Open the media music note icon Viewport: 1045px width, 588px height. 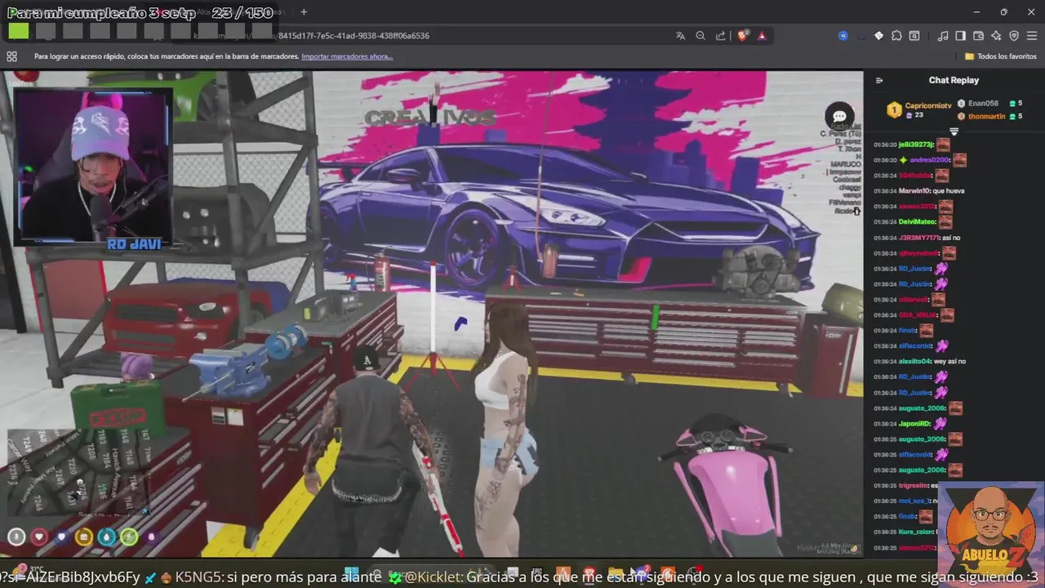coord(943,36)
